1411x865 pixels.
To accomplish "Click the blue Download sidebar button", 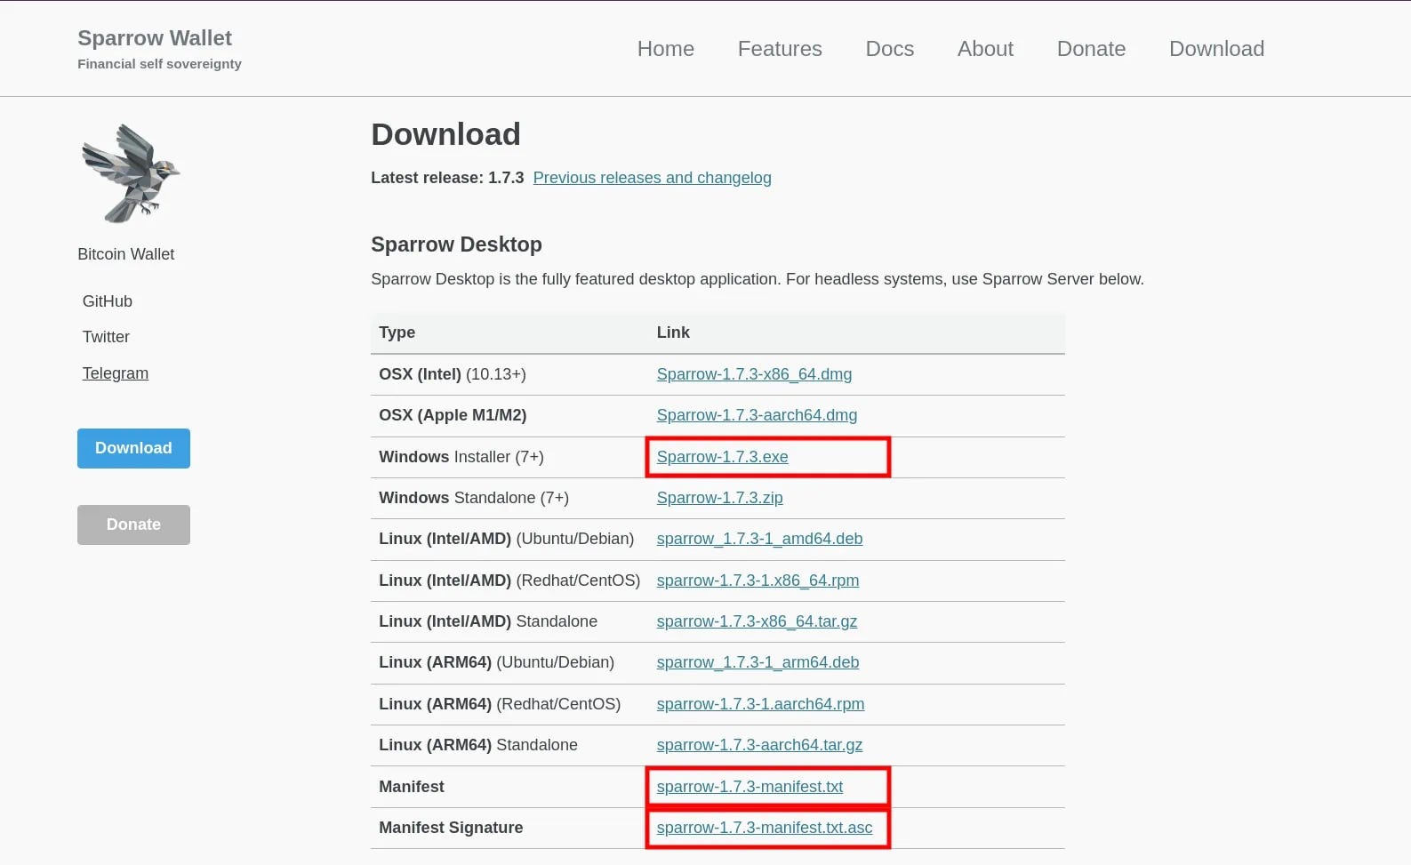I will point(133,448).
